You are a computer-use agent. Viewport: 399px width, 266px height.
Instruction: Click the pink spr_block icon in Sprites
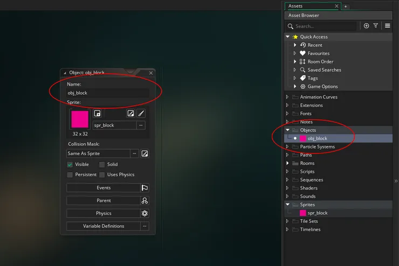click(303, 213)
